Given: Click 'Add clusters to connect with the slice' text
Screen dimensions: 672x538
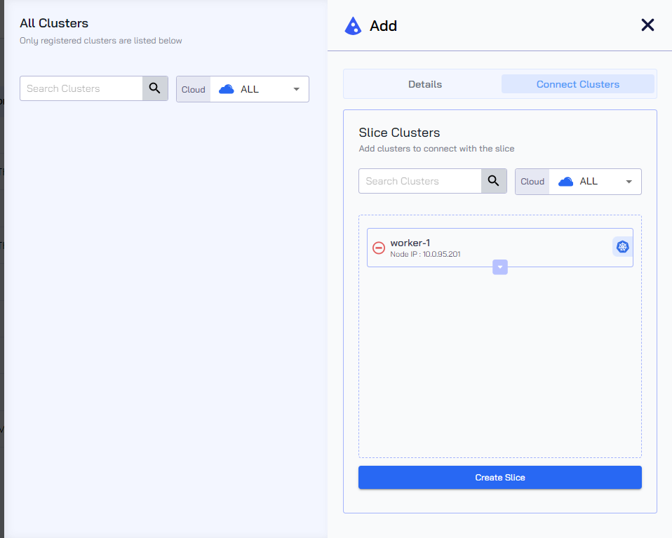Looking at the screenshot, I should point(436,149).
